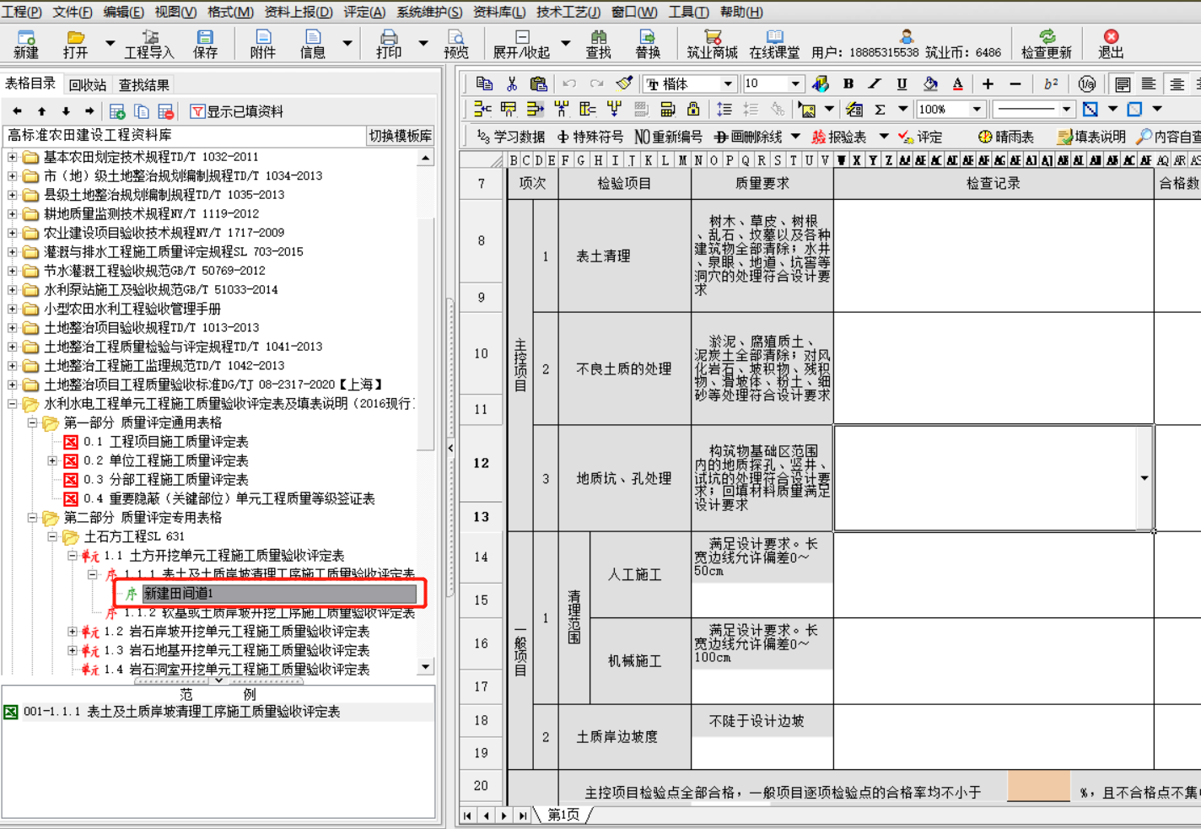Toggle 显示已填资料 filter
The image size is (1201, 829).
tap(236, 111)
